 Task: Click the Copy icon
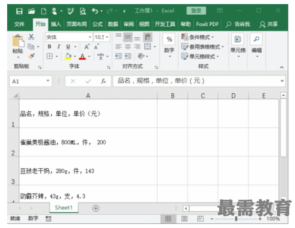[31, 46]
